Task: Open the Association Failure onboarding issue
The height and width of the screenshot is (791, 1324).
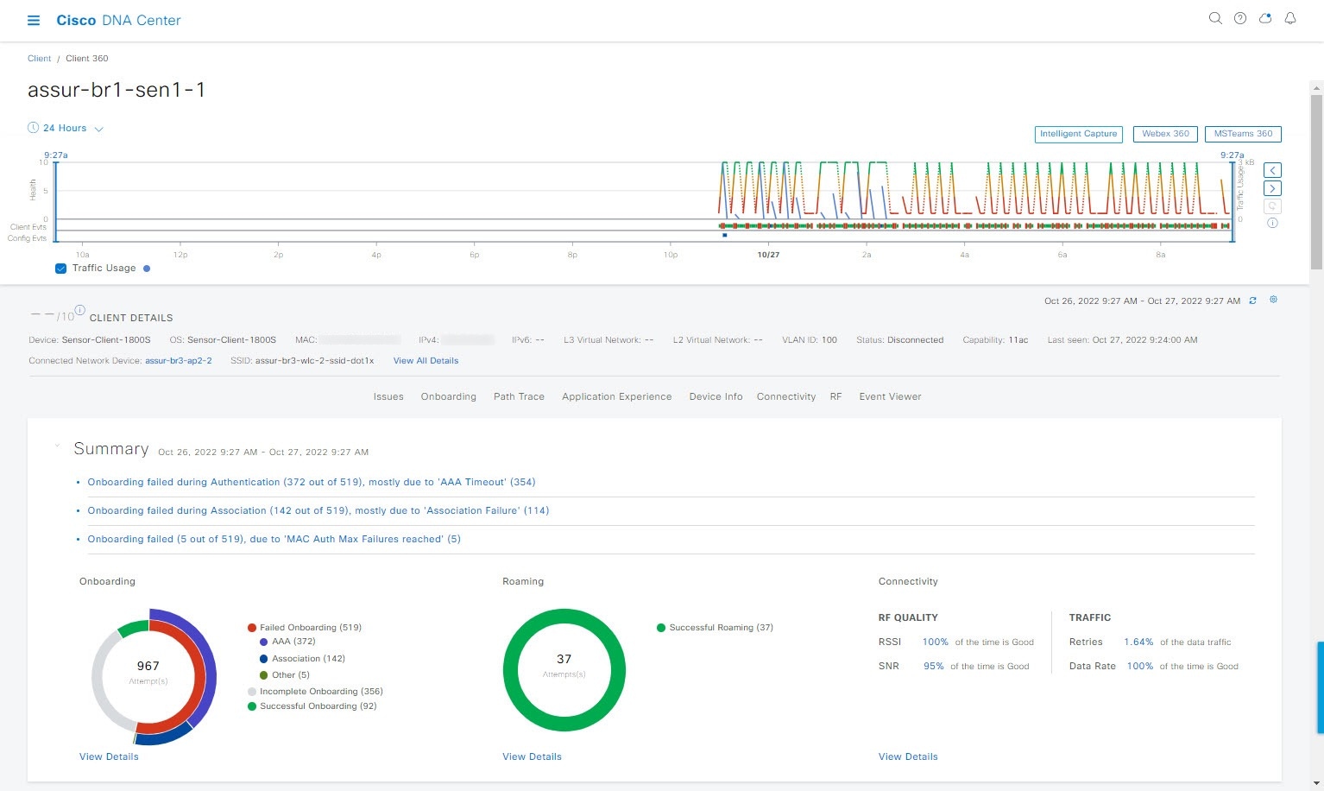Action: pos(318,510)
